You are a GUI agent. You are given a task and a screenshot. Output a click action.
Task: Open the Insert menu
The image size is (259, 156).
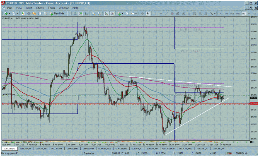[29, 8]
